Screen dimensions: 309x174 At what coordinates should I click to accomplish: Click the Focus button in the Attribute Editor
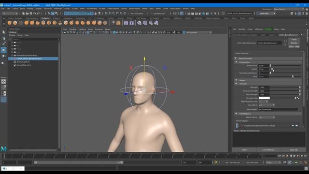click(x=294, y=40)
